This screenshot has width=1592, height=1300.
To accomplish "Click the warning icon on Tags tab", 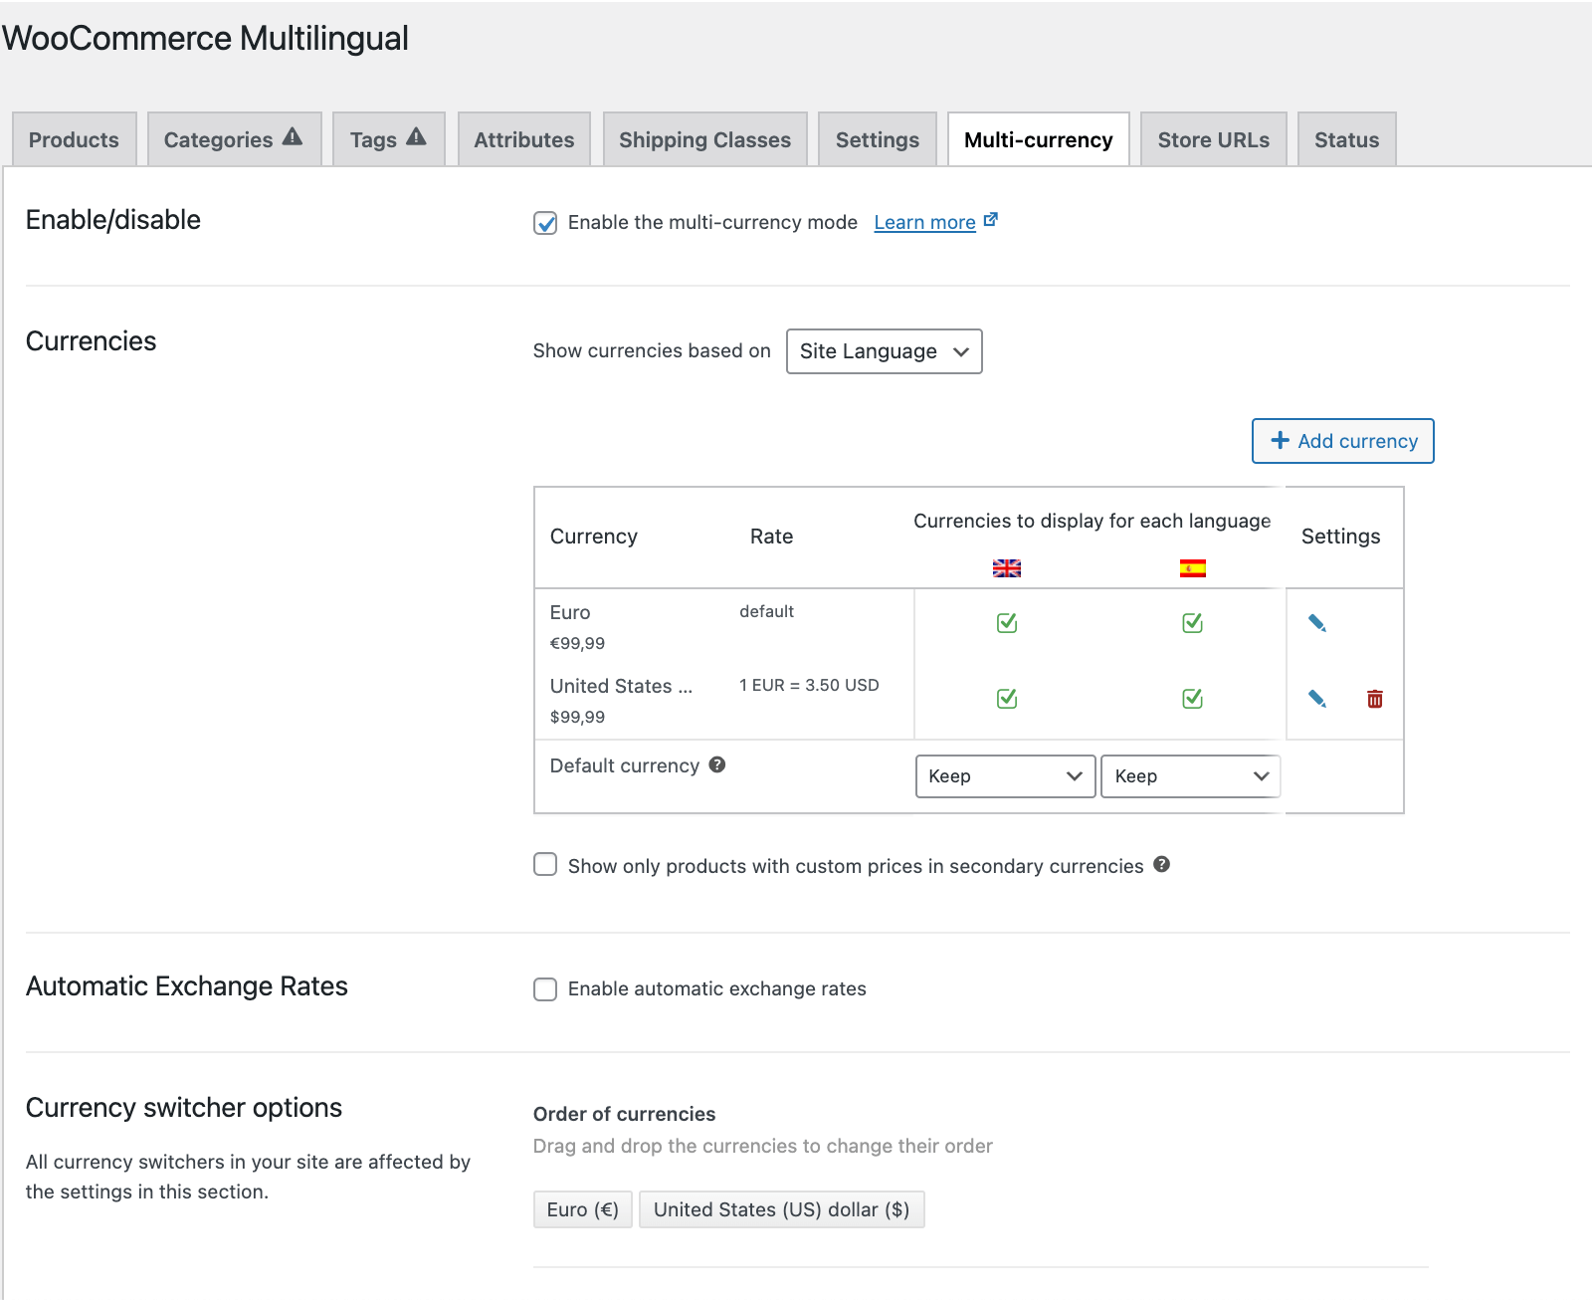I will pyautogui.click(x=416, y=136).
